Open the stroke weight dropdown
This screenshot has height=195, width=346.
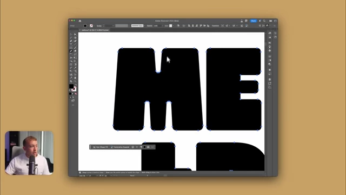113,25
